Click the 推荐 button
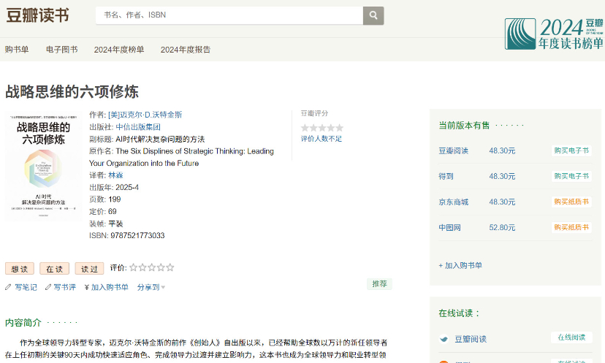 click(x=379, y=284)
